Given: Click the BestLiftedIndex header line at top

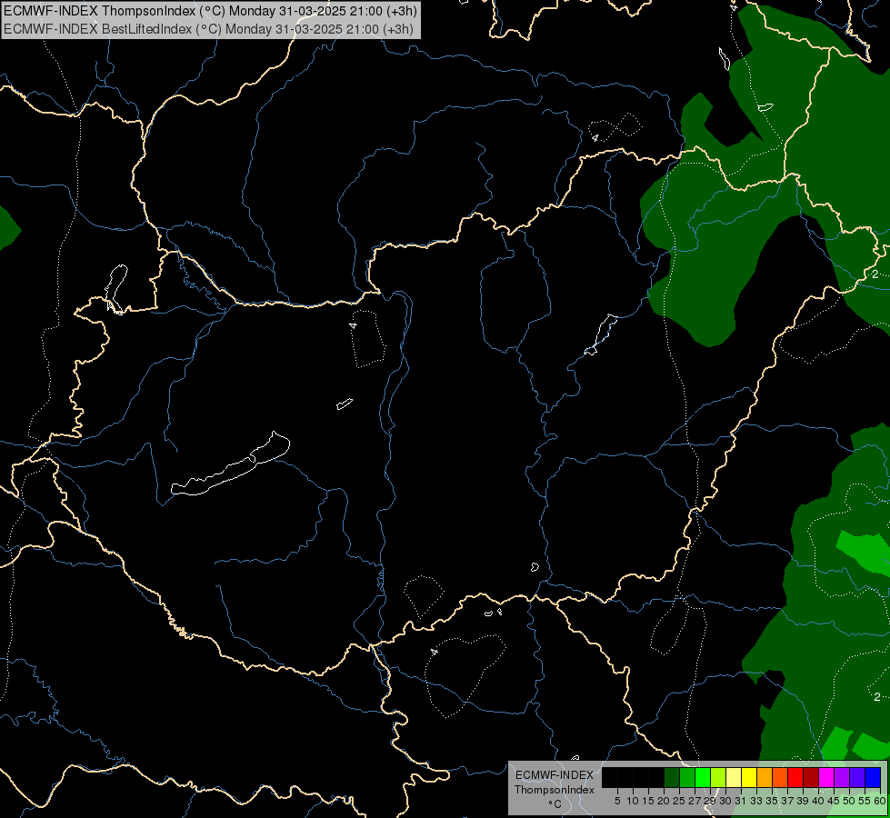Looking at the screenshot, I should [208, 29].
